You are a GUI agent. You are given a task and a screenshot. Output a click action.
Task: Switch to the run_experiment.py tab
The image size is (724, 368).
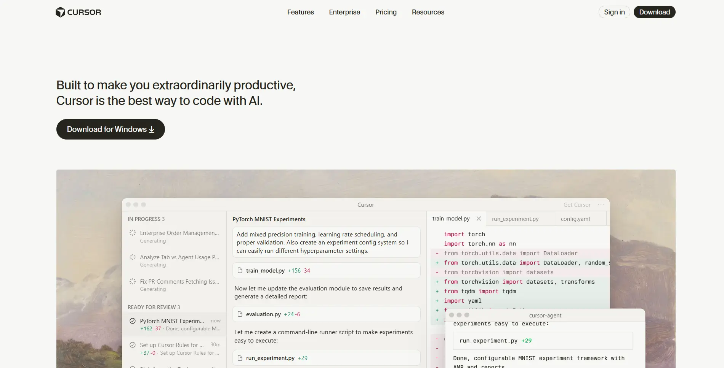(x=515, y=219)
